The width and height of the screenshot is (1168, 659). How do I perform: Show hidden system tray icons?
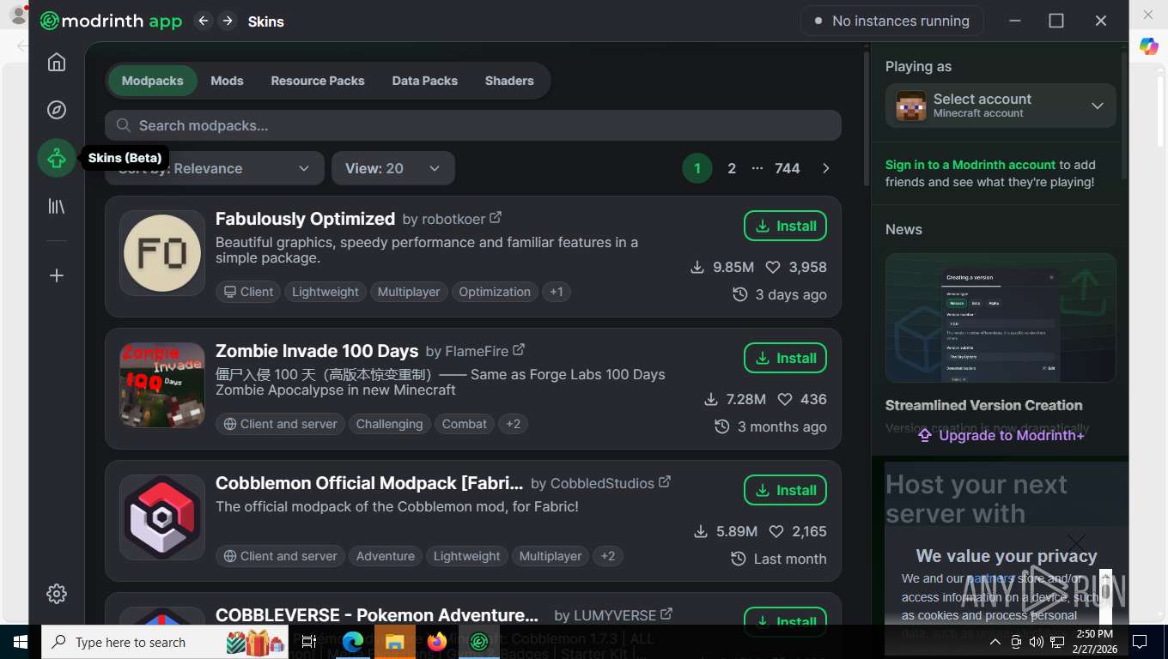click(995, 642)
